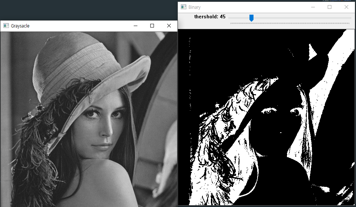Close the Graysacle window
Screen dimensions: 356x207
169,26
